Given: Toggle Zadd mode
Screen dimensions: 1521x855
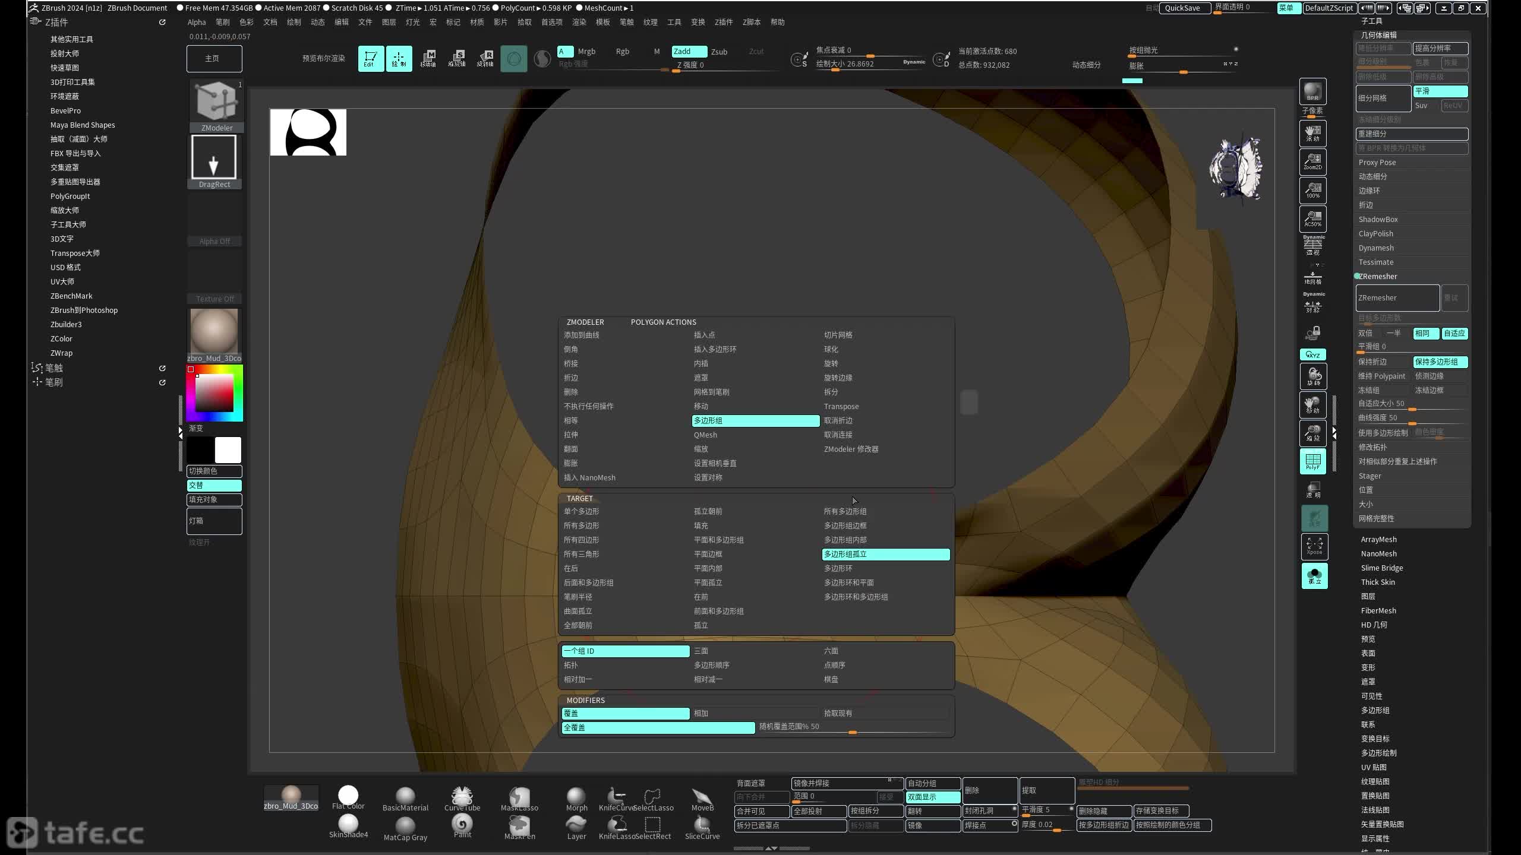Looking at the screenshot, I should coord(689,52).
